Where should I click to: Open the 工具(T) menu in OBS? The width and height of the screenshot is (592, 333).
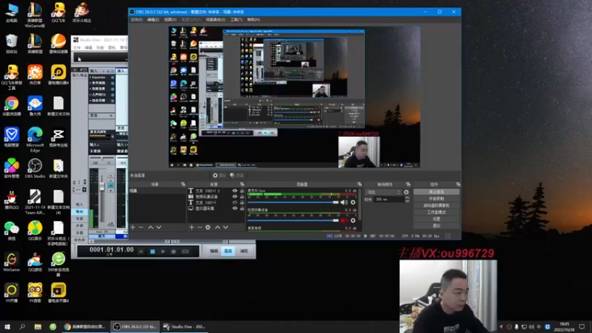click(236, 20)
